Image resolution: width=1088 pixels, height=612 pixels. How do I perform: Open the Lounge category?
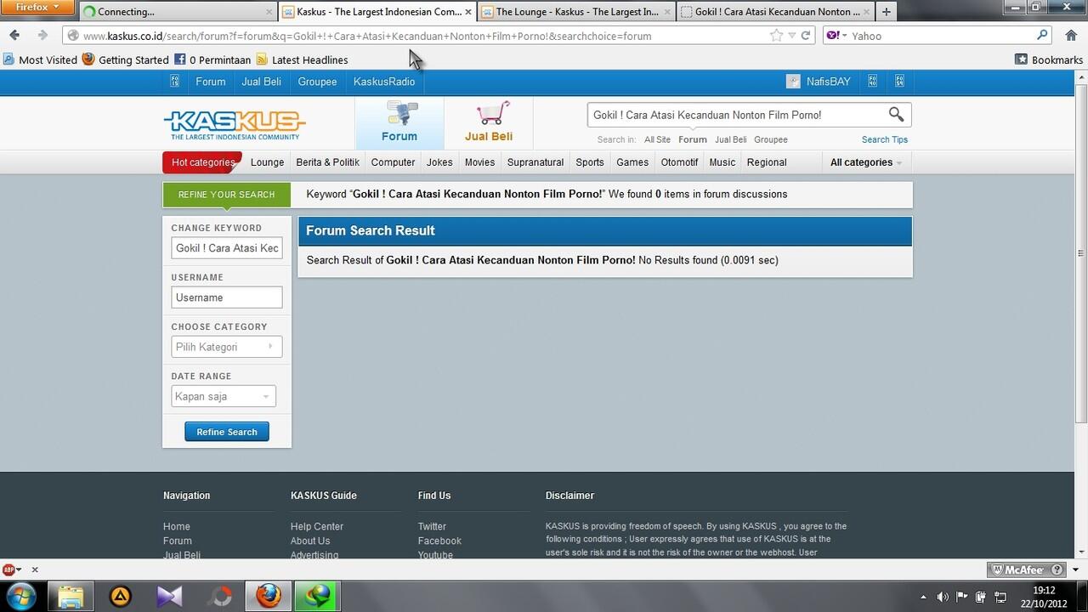click(x=267, y=162)
